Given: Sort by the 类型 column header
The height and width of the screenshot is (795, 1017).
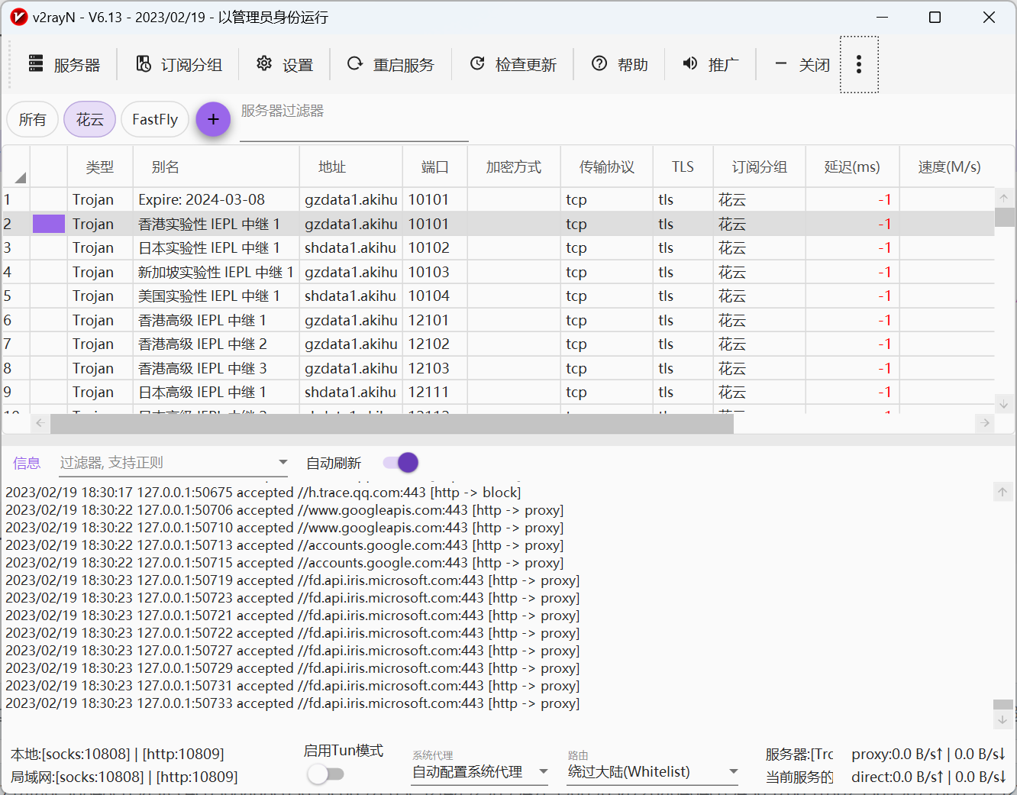Looking at the screenshot, I should coord(100,166).
